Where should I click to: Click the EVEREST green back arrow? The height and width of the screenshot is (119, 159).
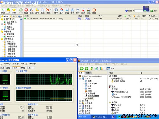[82, 69]
